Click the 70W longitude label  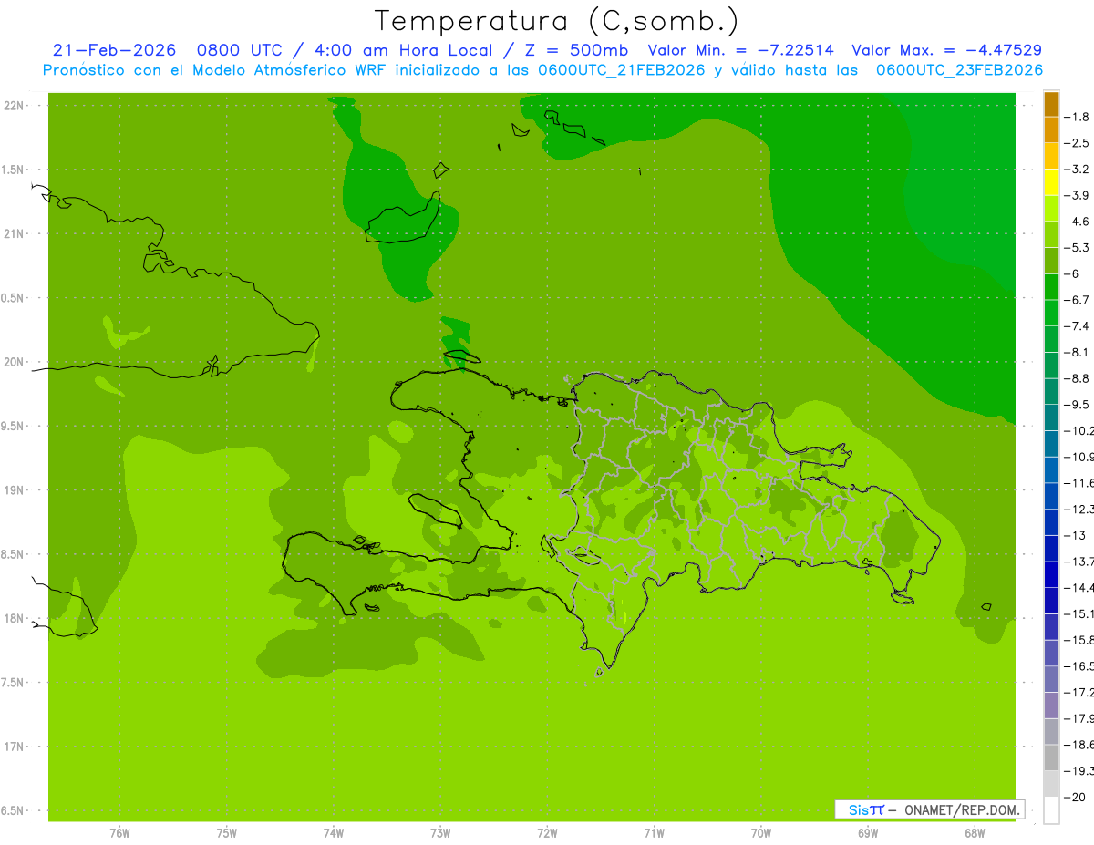761,833
